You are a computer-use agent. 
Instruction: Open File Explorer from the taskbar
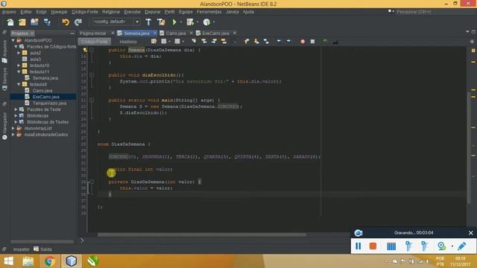pos(28,261)
